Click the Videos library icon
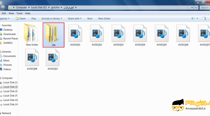This screenshot has width=210, height=116. (1, 69)
